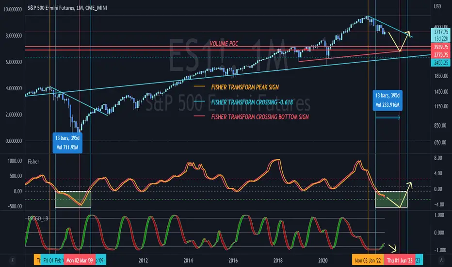Viewport: 452px width, 267px height.
Task: Click FISHER TRANSFORM CROSSING BOTTOM SIGN text
Action: coord(260,117)
